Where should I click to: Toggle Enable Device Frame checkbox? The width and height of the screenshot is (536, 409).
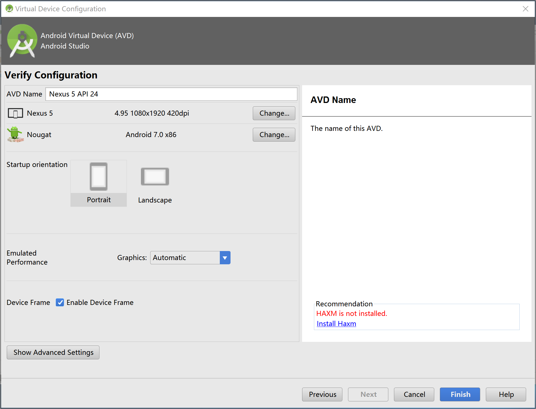[60, 302]
